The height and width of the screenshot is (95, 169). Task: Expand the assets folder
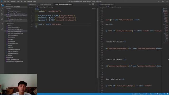[x=10, y=25]
